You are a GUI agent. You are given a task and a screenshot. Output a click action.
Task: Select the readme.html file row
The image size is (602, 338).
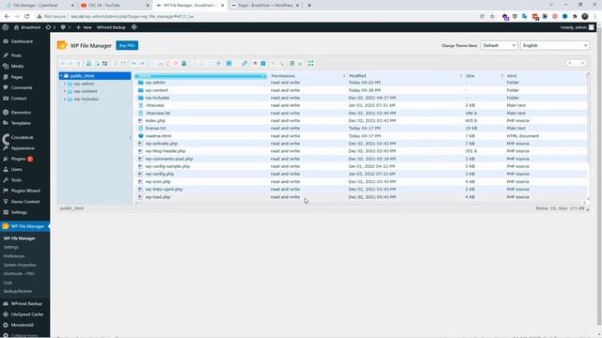[x=361, y=136]
